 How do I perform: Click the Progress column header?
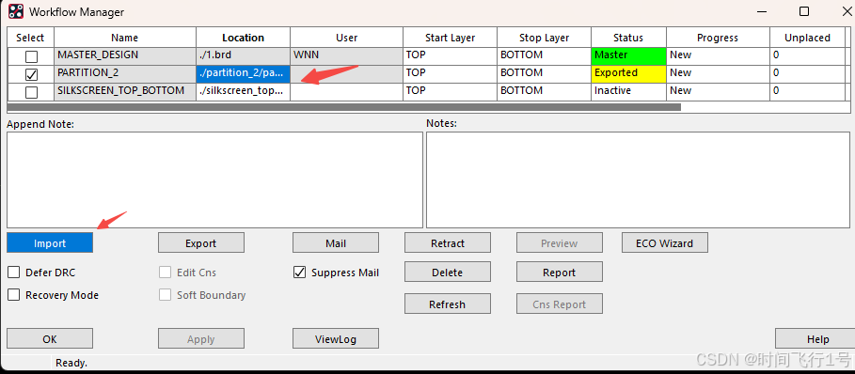click(x=718, y=38)
